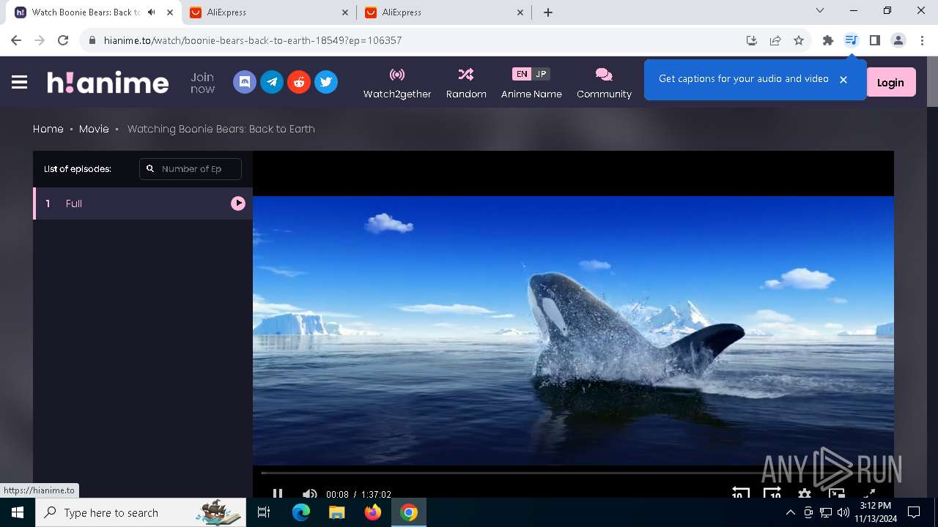Go back in browser history

[x=16, y=40]
